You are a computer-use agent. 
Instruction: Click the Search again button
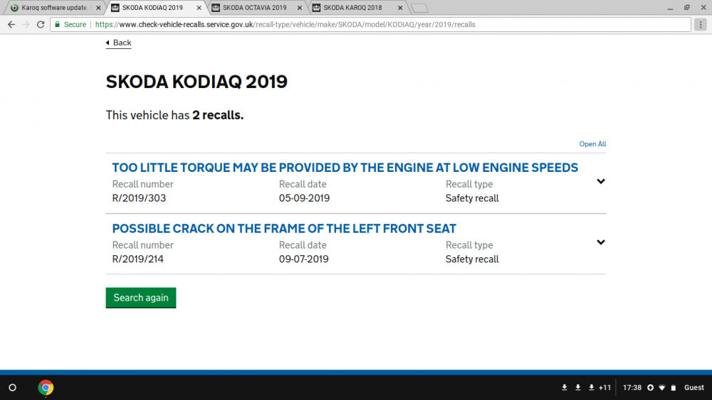[141, 298]
